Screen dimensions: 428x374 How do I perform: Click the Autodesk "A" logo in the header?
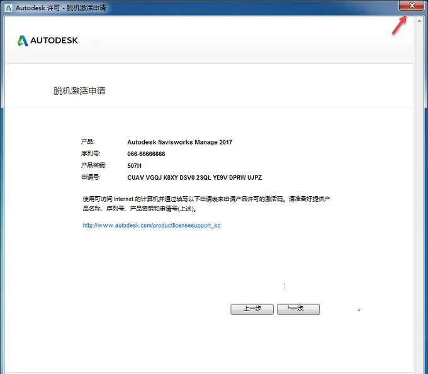click(23, 41)
